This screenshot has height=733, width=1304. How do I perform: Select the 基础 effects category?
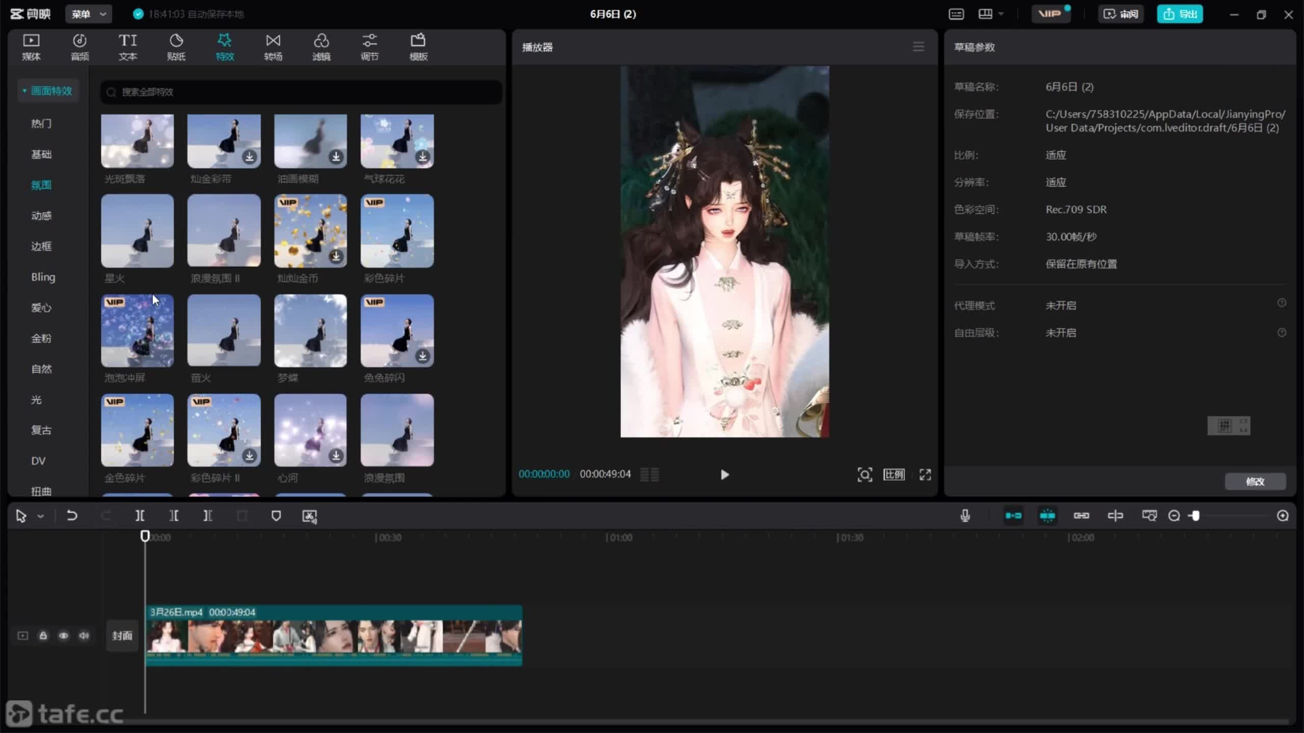click(41, 154)
